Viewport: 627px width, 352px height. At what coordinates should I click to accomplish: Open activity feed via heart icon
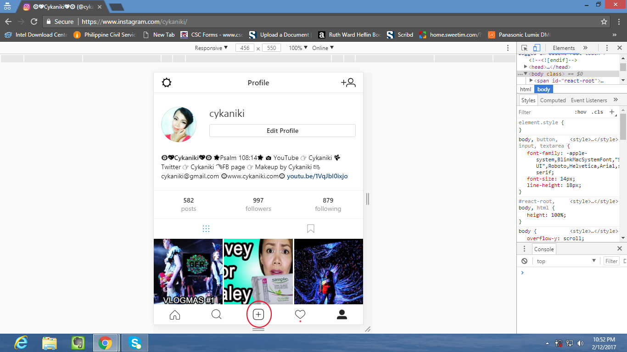pyautogui.click(x=300, y=314)
